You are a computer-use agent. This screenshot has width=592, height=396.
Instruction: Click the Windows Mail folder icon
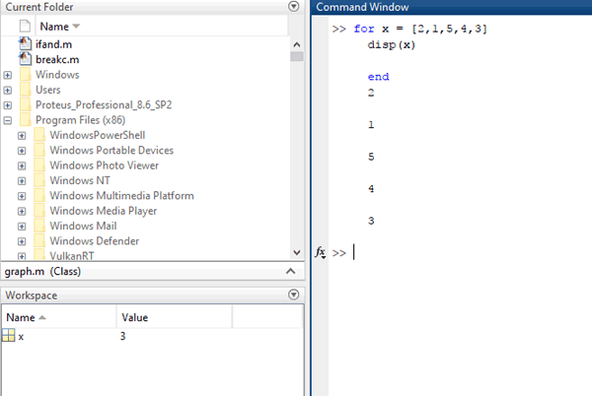tap(39, 225)
